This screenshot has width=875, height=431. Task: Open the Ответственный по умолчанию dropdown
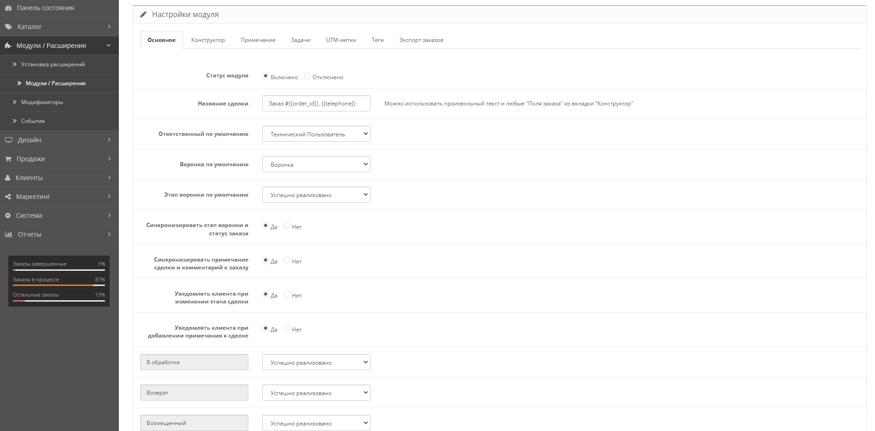coord(316,134)
